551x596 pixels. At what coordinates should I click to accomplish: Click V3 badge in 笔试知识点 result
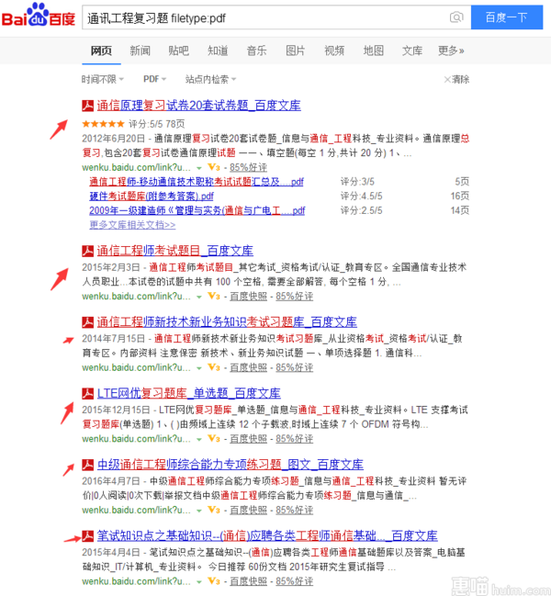coord(214,581)
